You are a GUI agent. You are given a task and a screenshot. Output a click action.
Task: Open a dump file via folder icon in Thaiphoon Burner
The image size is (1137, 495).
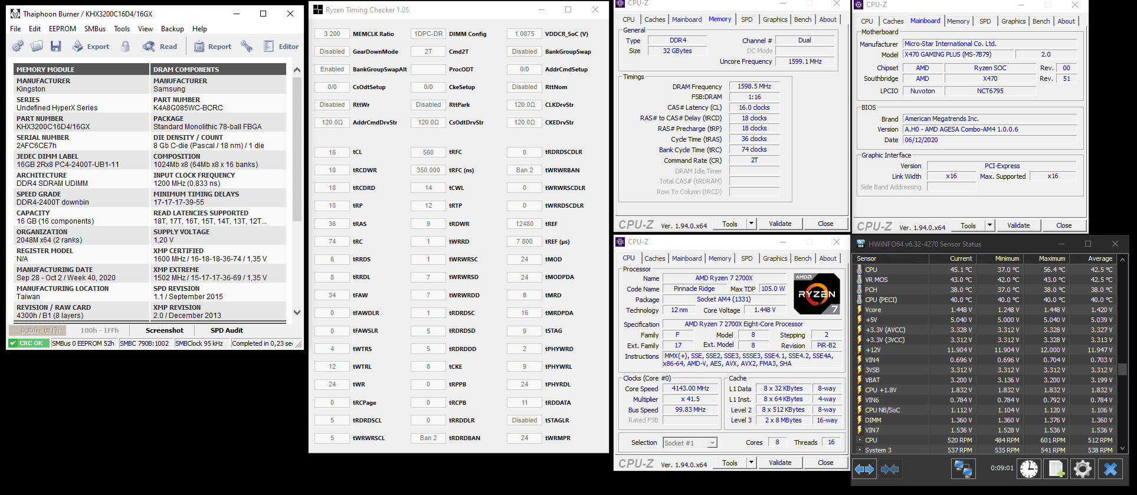[x=37, y=46]
